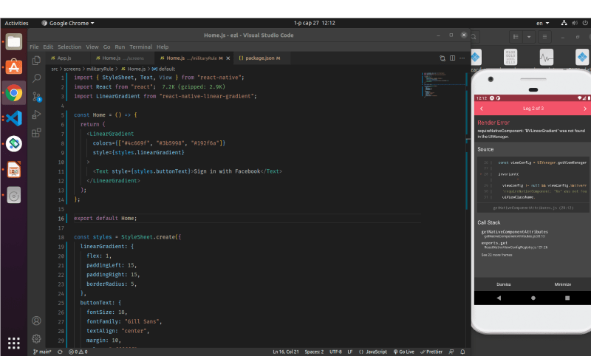
Task: Open the Accounts menu icon
Action: click(x=36, y=321)
